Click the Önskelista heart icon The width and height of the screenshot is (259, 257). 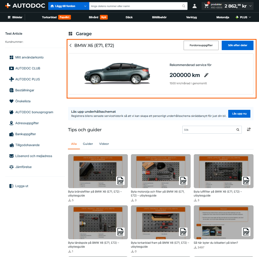click(x=11, y=101)
